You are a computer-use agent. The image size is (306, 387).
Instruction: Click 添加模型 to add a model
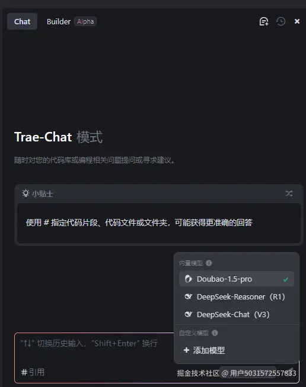[205, 350]
